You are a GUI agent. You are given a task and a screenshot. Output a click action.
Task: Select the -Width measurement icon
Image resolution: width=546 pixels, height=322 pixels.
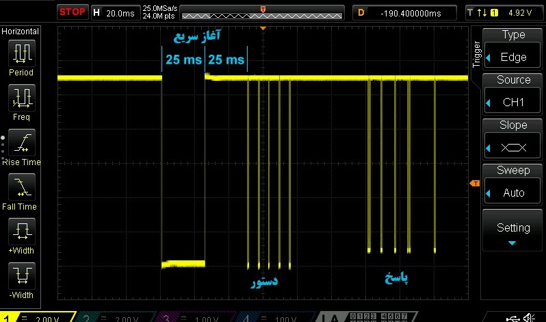pos(22,276)
